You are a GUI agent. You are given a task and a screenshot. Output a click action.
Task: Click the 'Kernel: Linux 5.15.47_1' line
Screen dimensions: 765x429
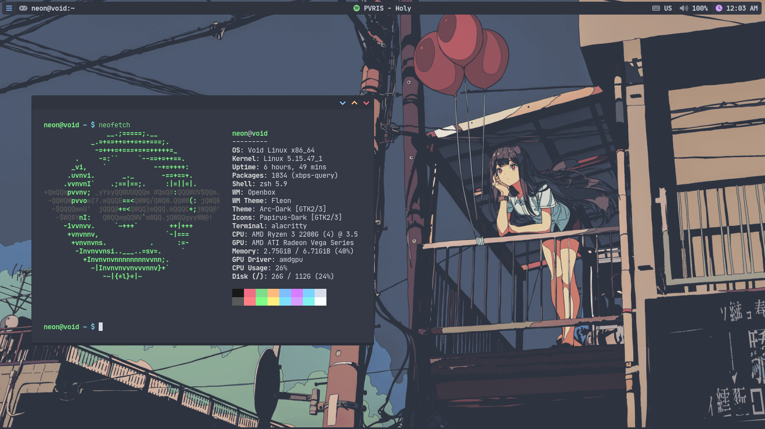pos(277,159)
